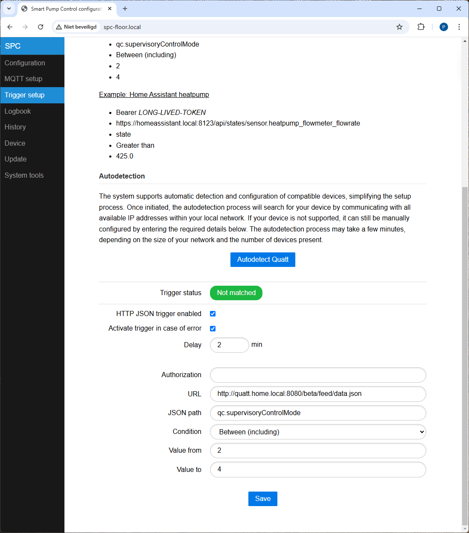Click 'Between (including)' example list item
Viewport: 469px width, 533px height.
[x=146, y=55]
